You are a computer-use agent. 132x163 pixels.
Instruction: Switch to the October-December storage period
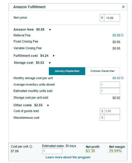tap(103, 71)
